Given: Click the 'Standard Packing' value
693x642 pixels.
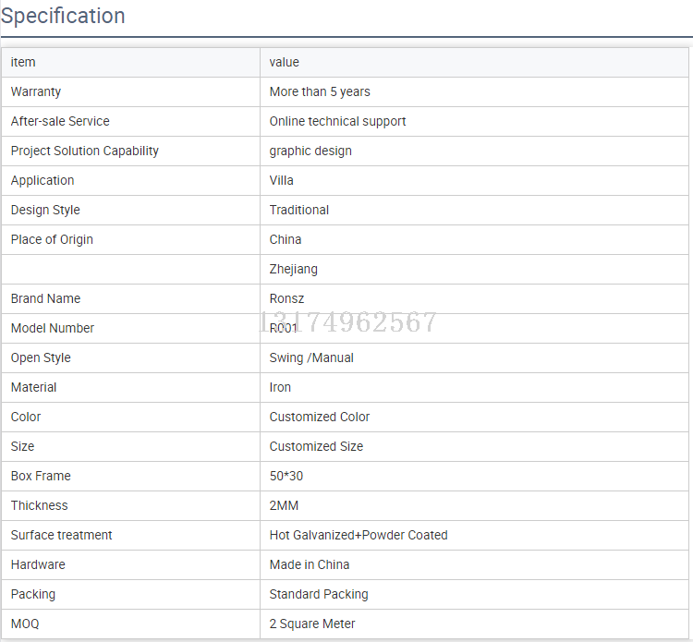Looking at the screenshot, I should pyautogui.click(x=319, y=594).
